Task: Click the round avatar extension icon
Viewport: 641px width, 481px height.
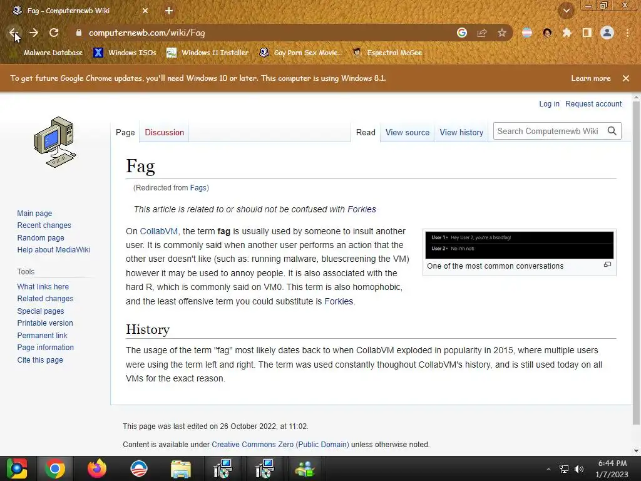Action: point(547,33)
